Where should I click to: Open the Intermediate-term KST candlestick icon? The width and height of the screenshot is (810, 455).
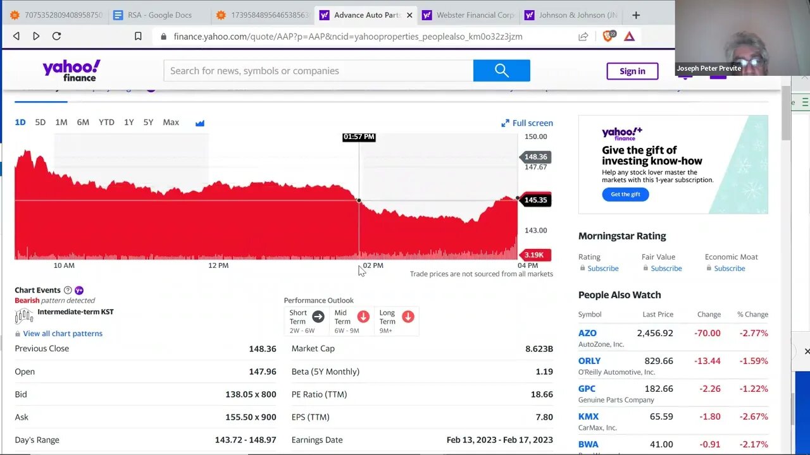click(24, 315)
